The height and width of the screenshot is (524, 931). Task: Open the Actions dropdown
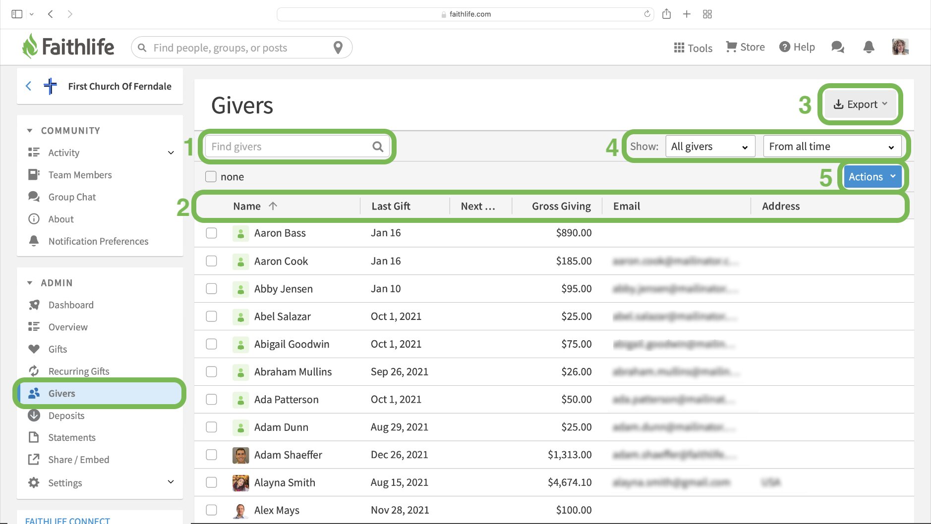873,177
